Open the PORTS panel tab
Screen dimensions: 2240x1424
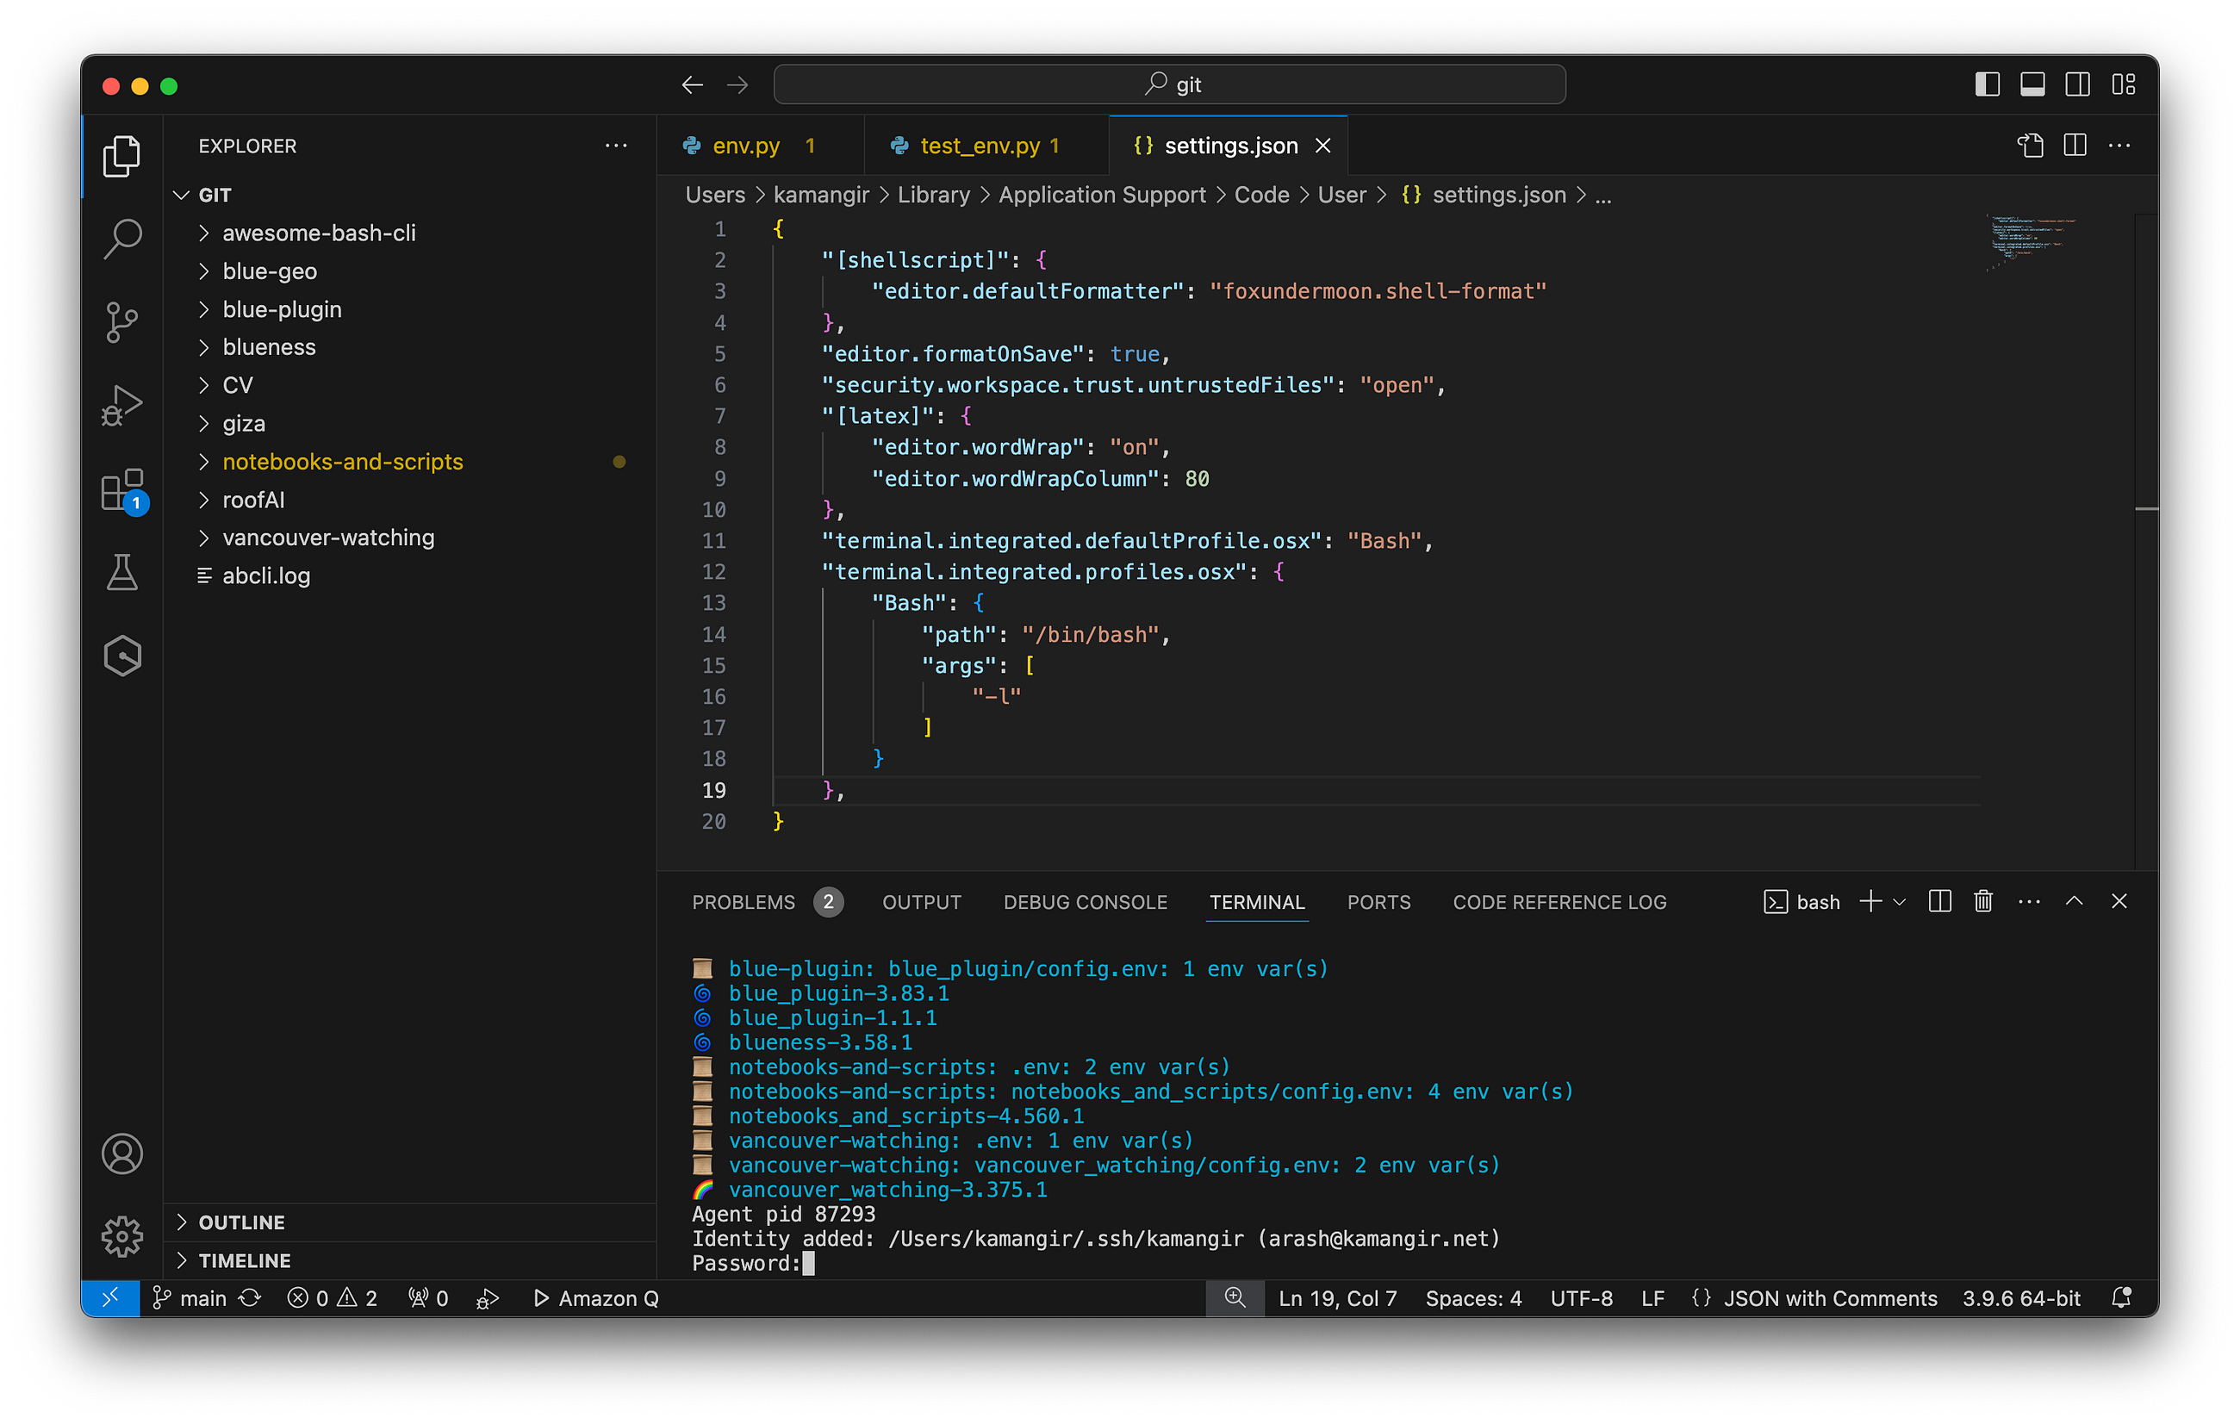pos(1378,902)
